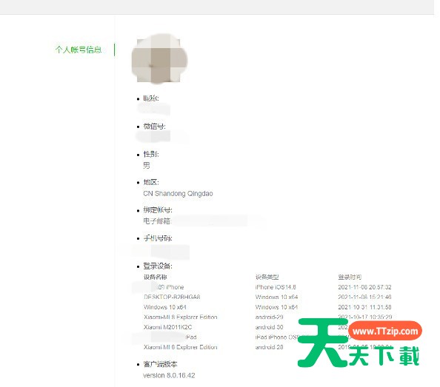This screenshot has width=440, height=387.
Task: Click the version 8.0.16.42 text
Action: point(169,375)
